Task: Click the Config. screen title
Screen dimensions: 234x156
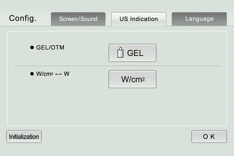Action: (x=23, y=18)
